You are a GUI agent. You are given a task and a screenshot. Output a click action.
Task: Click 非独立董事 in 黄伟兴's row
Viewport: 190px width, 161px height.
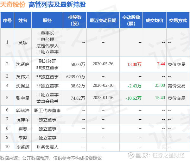47,77
